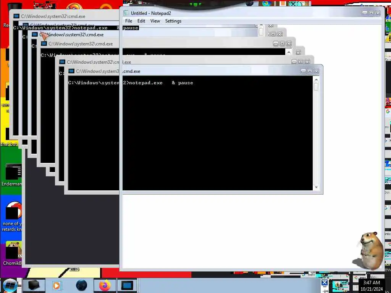Open the View menu in Notepad2
391x293 pixels.
click(155, 21)
